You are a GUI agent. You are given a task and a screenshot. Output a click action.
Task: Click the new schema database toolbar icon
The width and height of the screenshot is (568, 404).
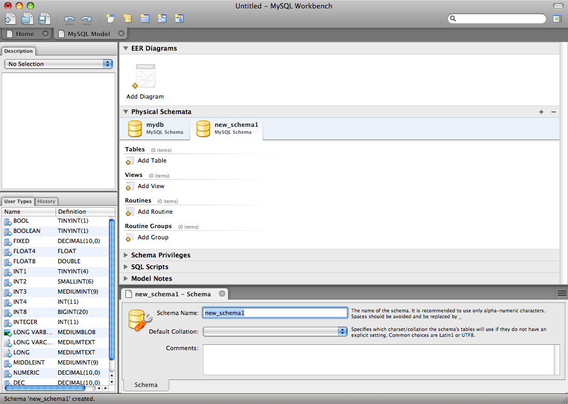click(x=127, y=19)
